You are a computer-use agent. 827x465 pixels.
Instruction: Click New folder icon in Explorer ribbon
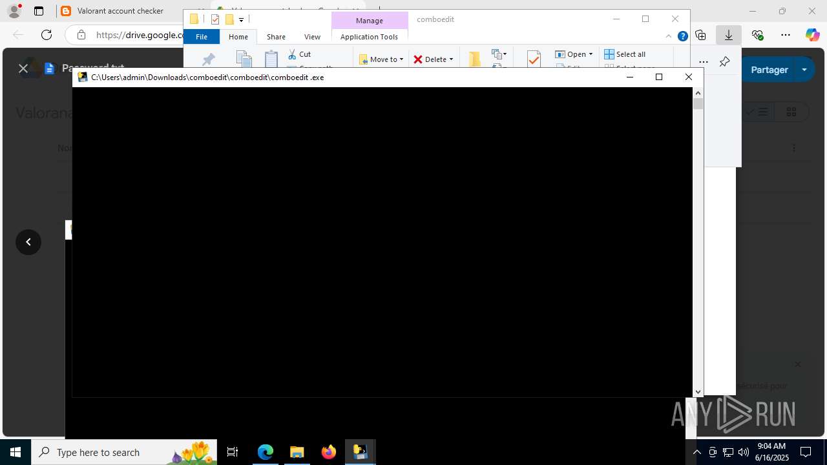(x=475, y=59)
